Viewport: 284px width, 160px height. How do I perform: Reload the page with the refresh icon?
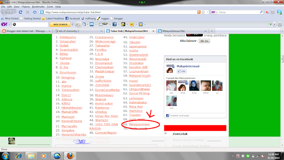point(20,12)
